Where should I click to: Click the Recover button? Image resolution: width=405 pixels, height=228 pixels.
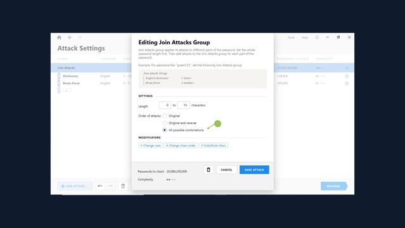(333, 186)
